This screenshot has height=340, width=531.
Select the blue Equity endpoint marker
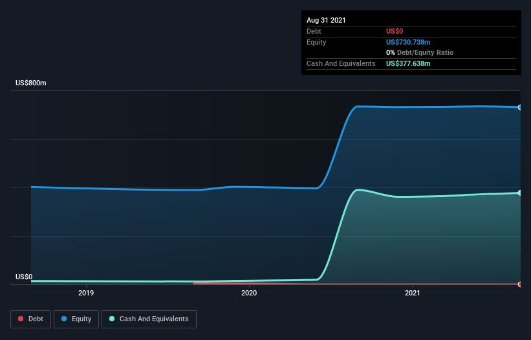click(x=520, y=107)
